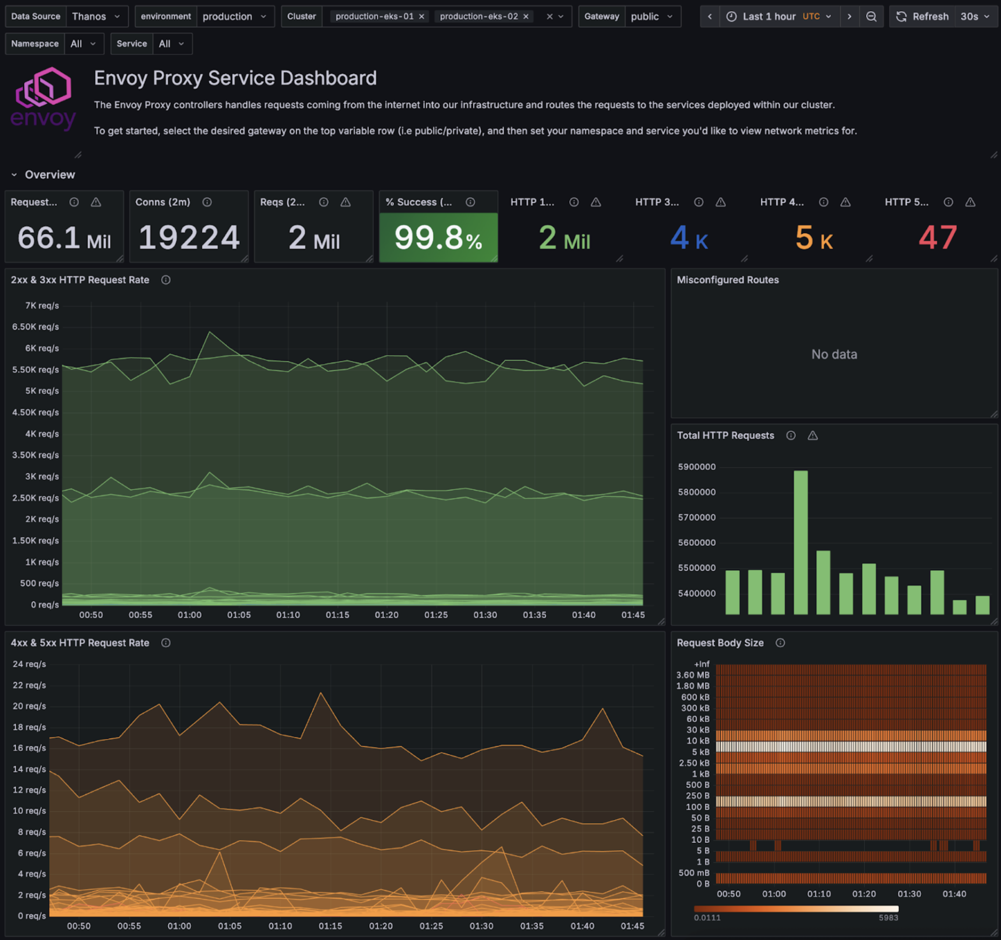Remove production-eks-01 from Cluster filter

coord(422,17)
